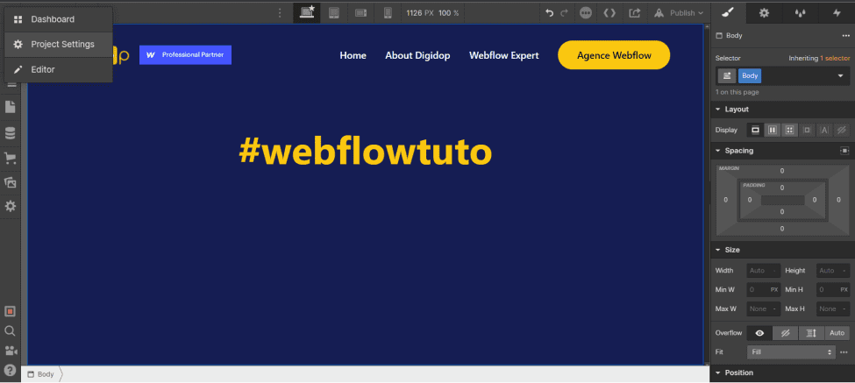Switch to the Element Settings gear tab
The image size is (855, 383).
(x=764, y=12)
